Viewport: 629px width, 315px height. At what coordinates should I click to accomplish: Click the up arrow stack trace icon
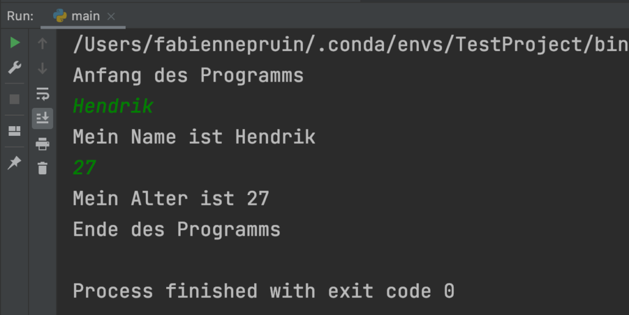tap(42, 43)
